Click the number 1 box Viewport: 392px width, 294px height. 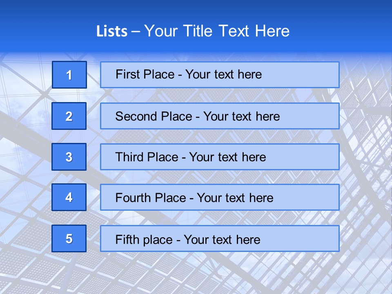pyautogui.click(x=69, y=75)
